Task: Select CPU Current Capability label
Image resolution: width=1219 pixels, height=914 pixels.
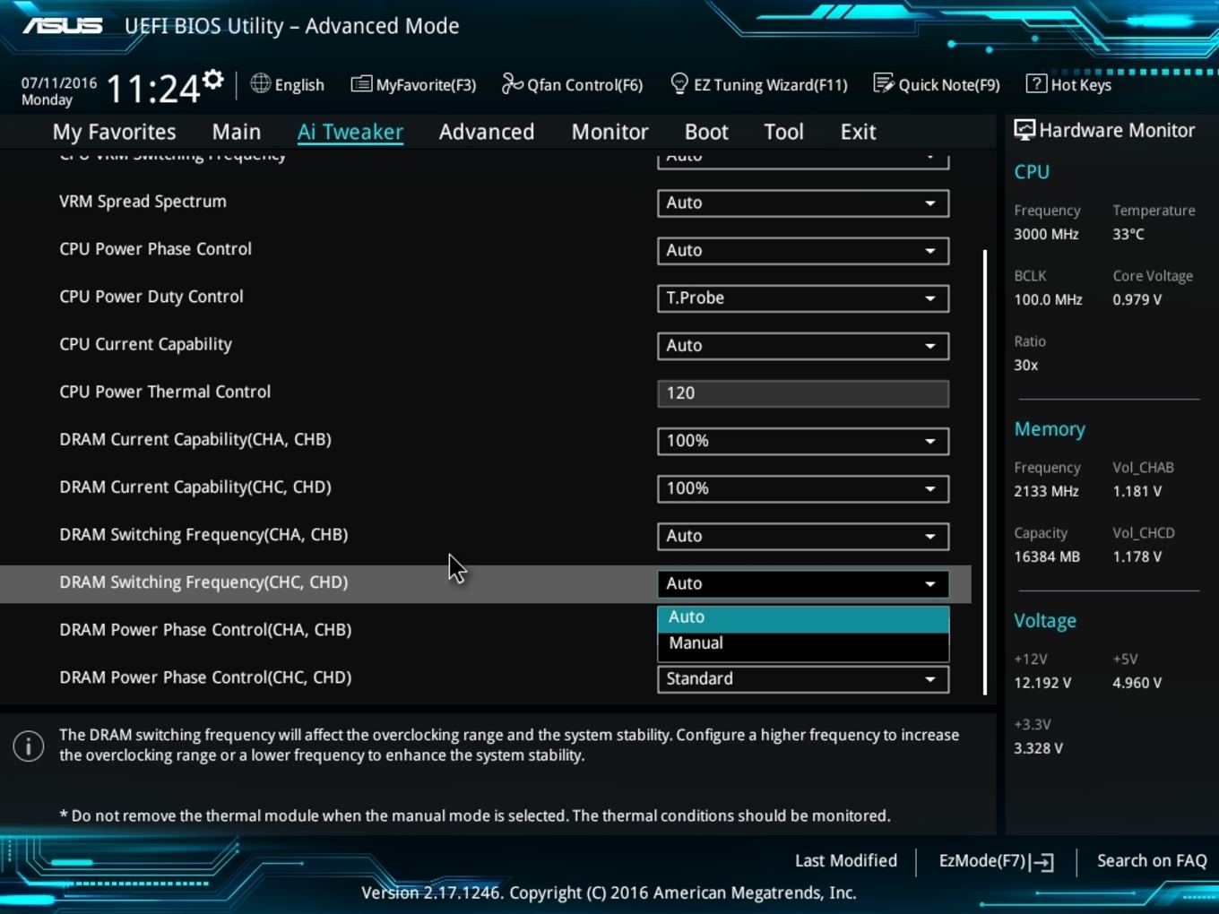Action: [x=145, y=344]
